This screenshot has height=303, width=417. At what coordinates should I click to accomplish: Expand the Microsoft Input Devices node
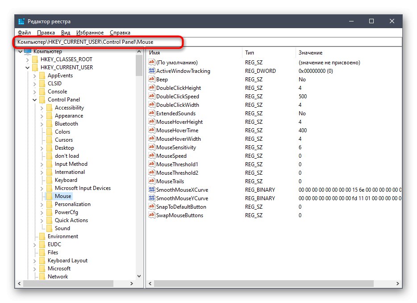click(42, 189)
